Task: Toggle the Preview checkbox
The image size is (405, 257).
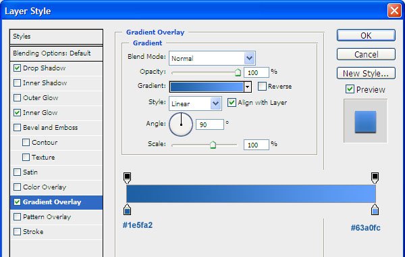Action: coord(350,89)
